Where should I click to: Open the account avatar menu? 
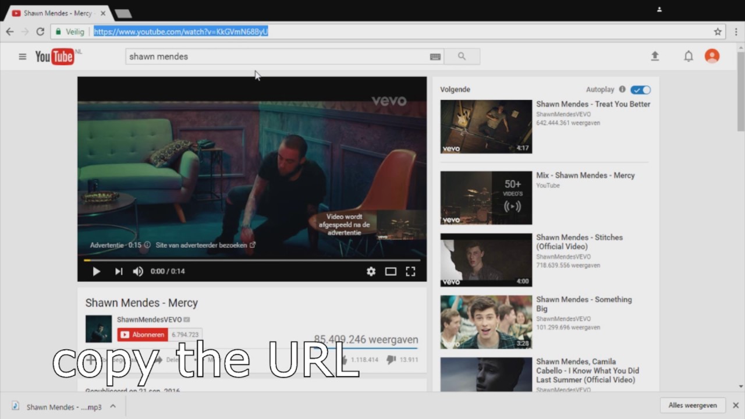(x=712, y=56)
